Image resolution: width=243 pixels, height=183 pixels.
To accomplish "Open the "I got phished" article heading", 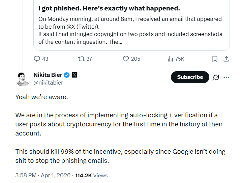I will (109, 8).
